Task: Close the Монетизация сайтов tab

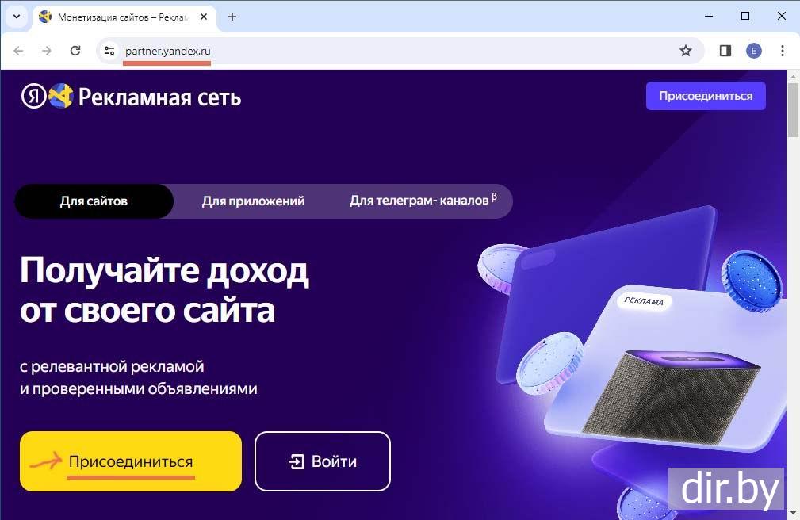Action: [204, 17]
